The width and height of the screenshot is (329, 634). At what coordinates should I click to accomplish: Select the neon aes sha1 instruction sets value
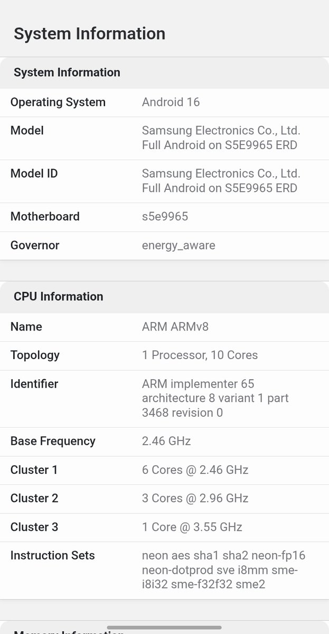pyautogui.click(x=223, y=570)
